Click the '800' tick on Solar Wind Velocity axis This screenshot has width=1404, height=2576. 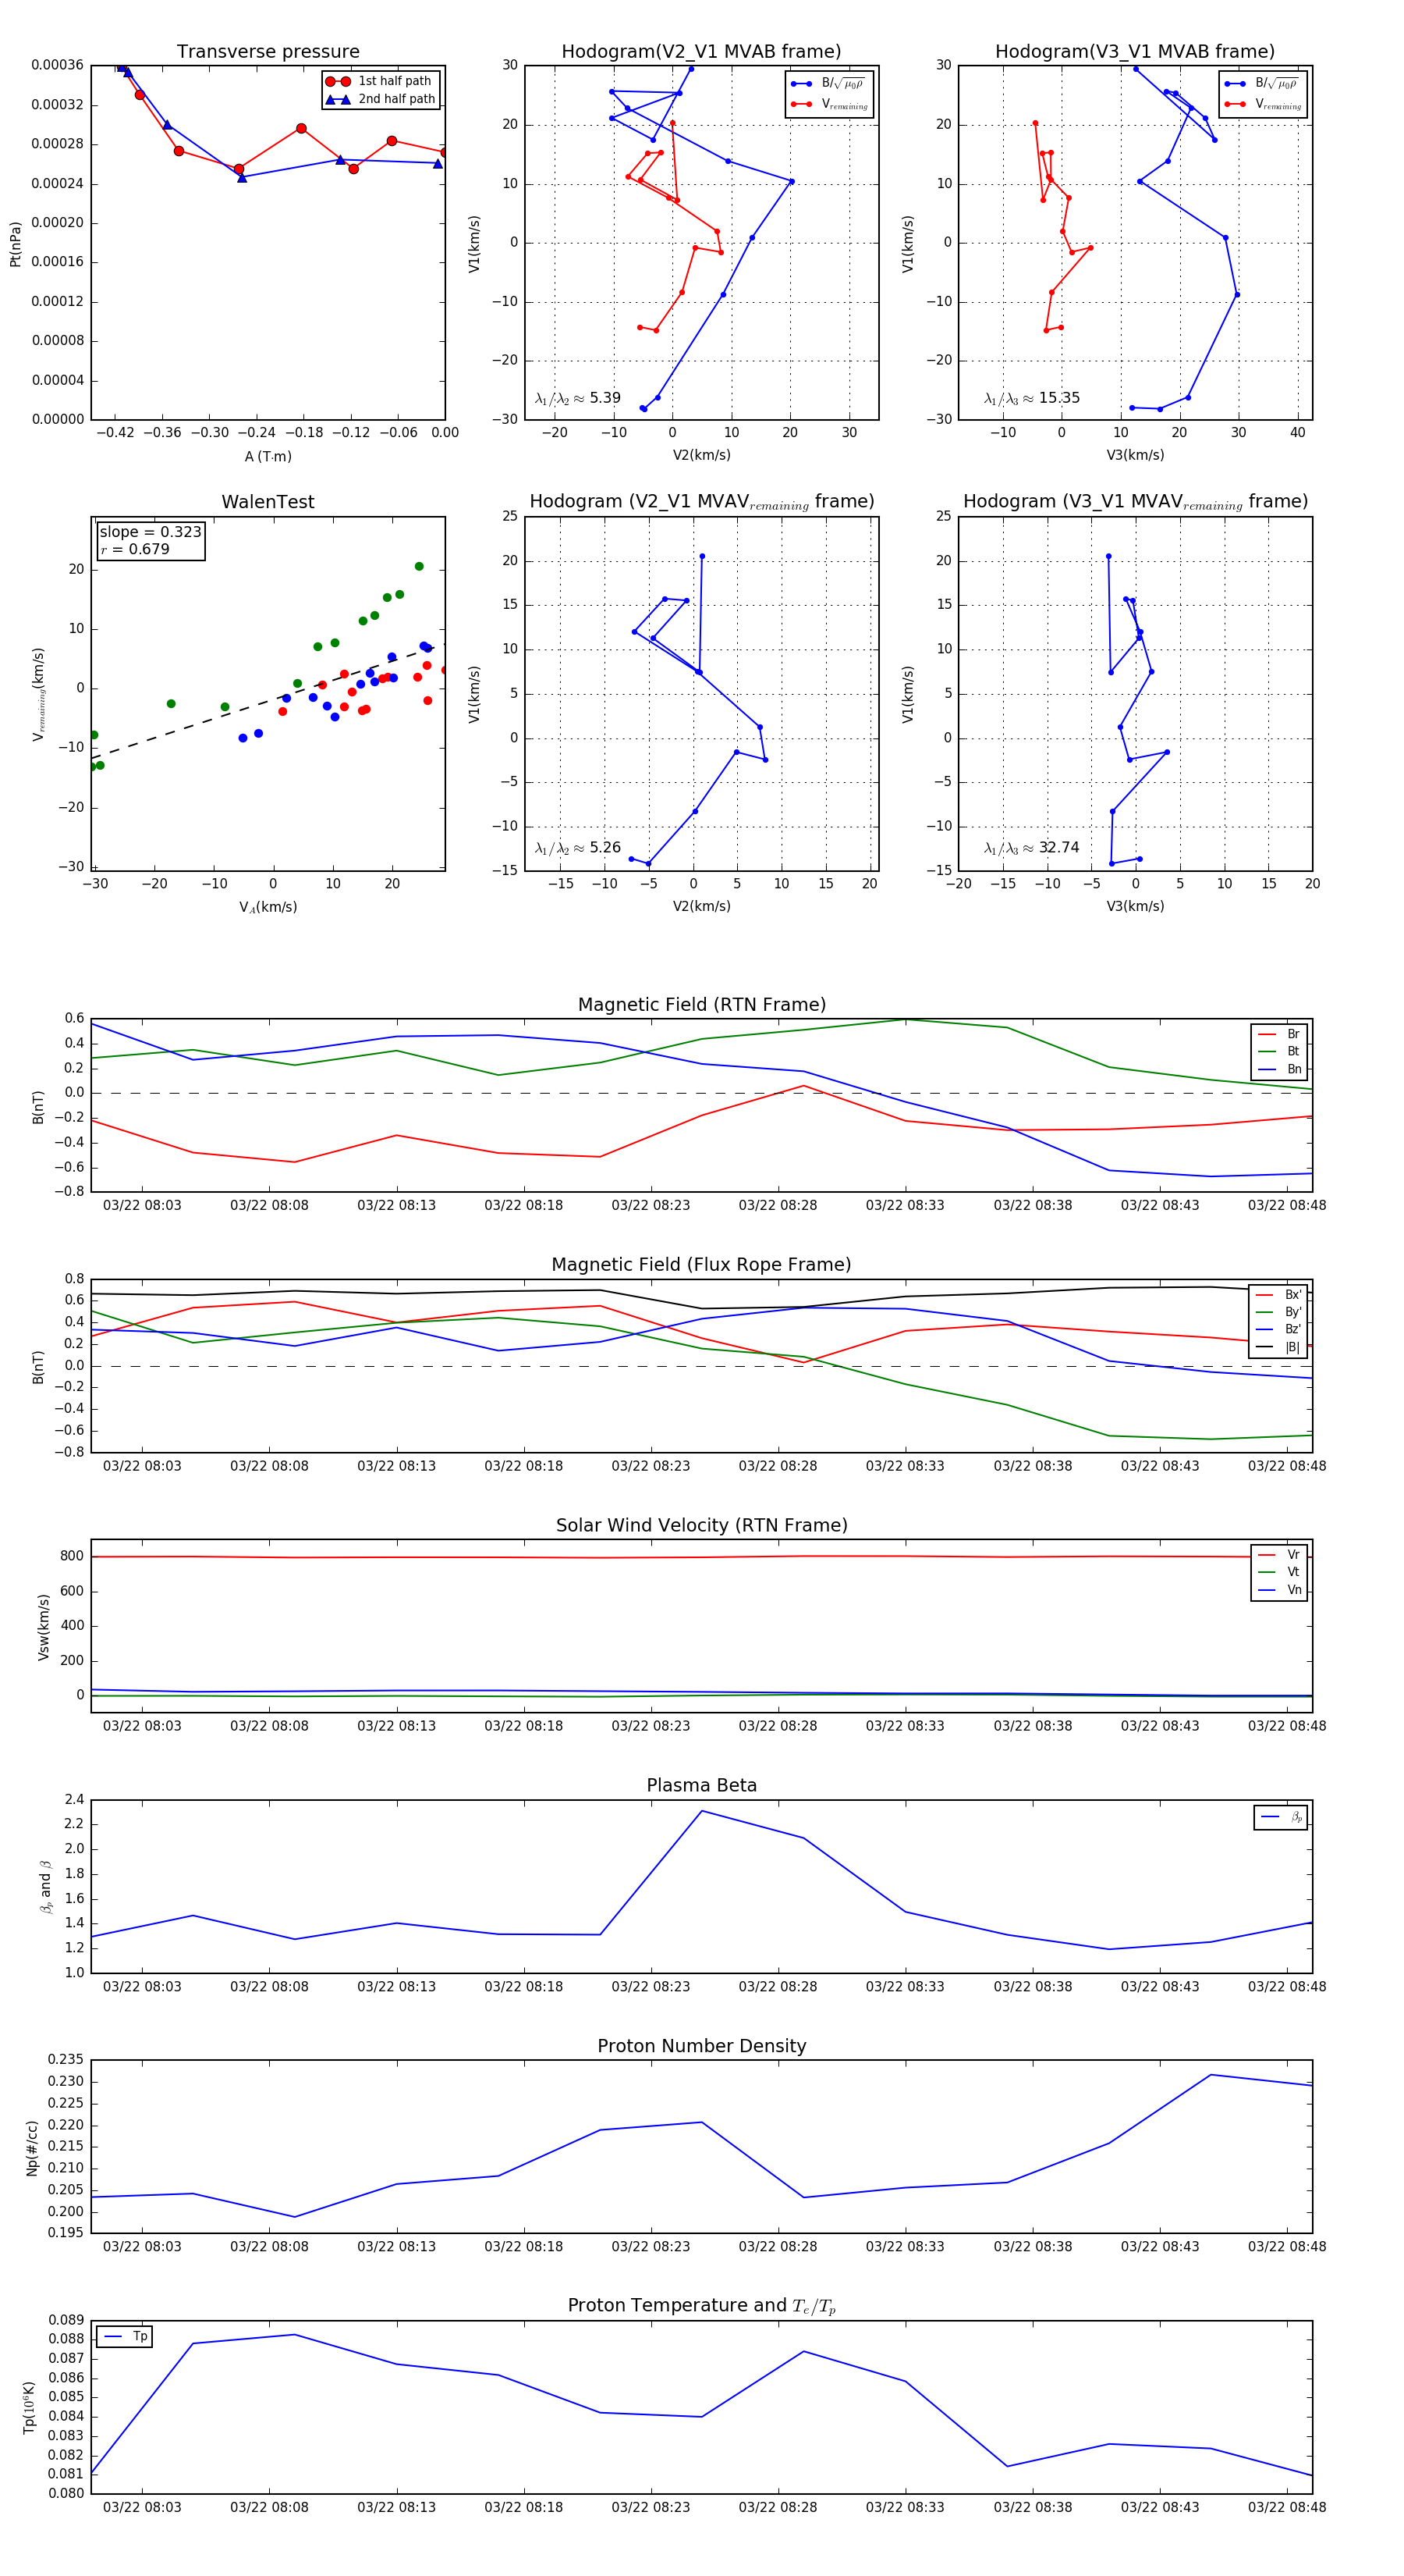click(x=72, y=1556)
